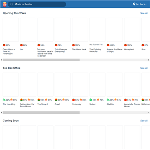Click certified fresh icon for Midsommar
Screen dimensions: 150x150
(142, 100)
